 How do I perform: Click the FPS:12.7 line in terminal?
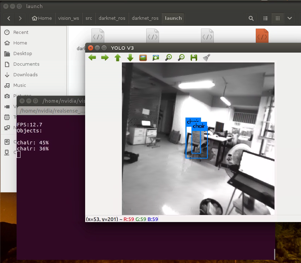[x=30, y=125]
